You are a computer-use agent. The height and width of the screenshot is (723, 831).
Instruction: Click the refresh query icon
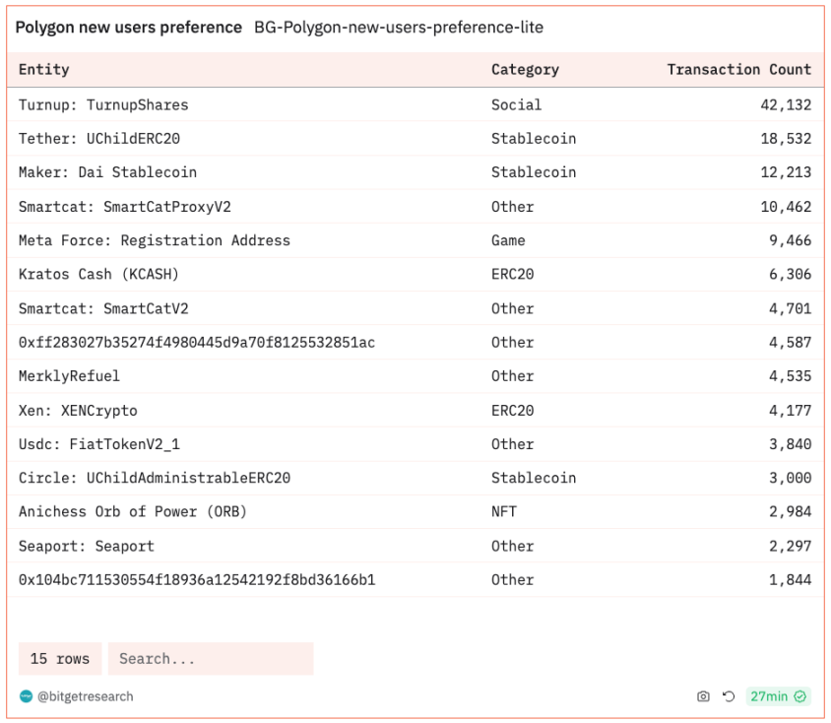click(729, 696)
